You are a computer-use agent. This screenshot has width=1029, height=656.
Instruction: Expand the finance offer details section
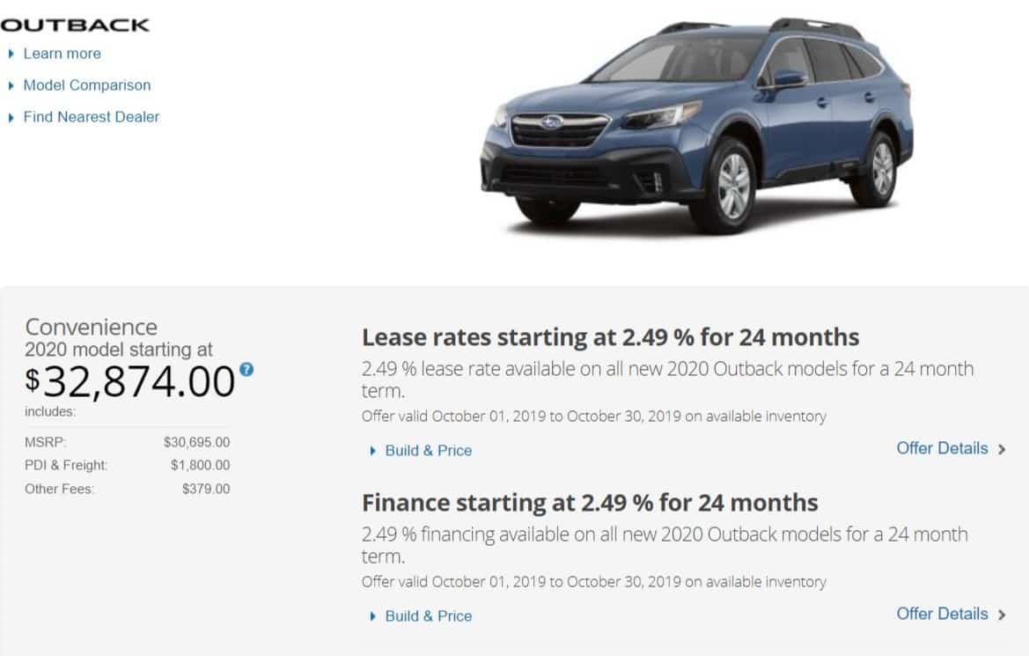click(943, 614)
